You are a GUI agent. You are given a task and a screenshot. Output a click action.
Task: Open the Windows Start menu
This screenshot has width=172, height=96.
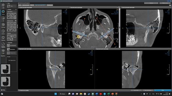[56, 94]
